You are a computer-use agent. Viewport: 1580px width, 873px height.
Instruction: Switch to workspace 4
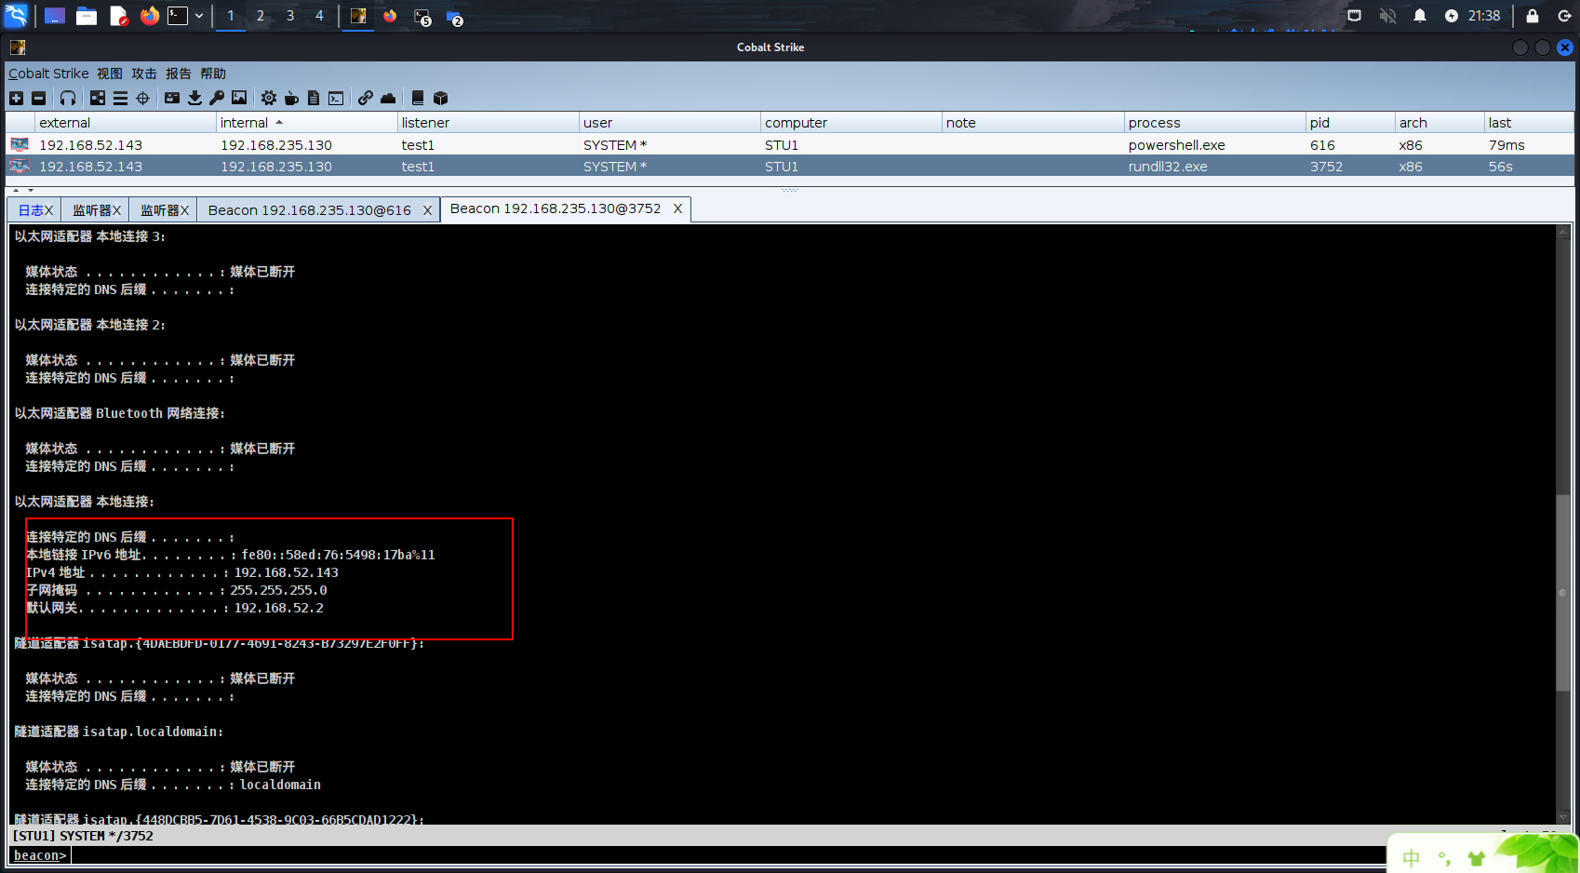coord(319,16)
